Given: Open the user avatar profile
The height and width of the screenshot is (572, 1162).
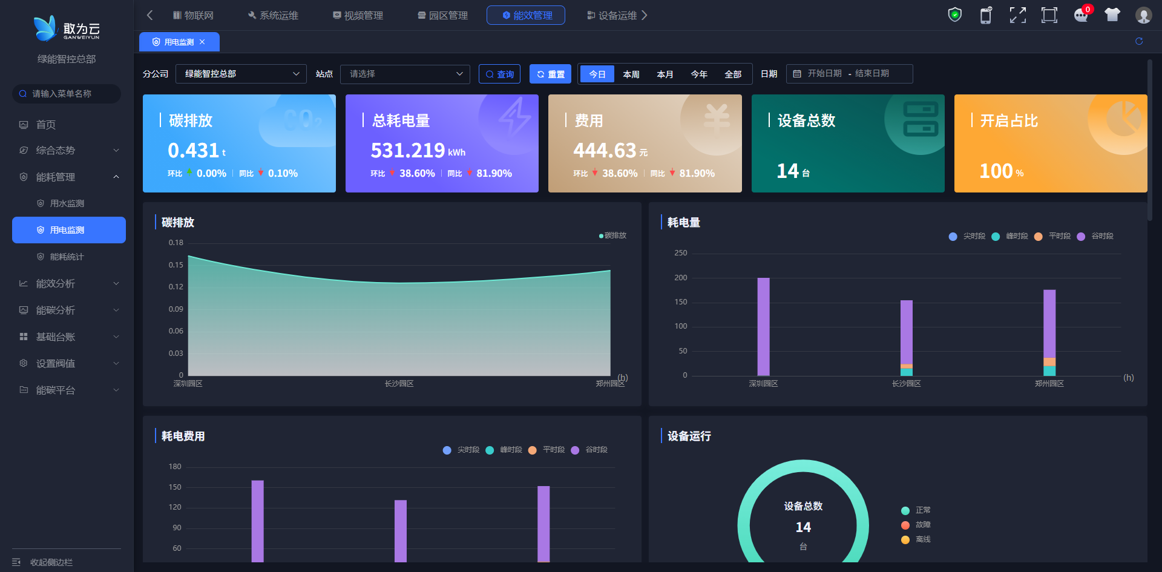Looking at the screenshot, I should point(1143,15).
